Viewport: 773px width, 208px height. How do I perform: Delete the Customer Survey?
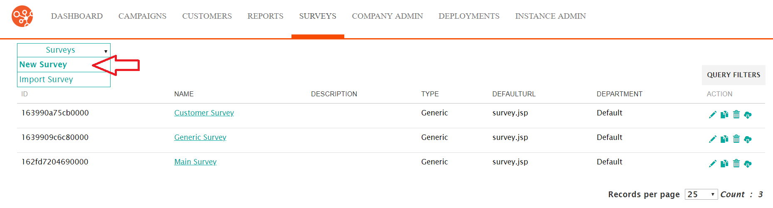coord(736,115)
